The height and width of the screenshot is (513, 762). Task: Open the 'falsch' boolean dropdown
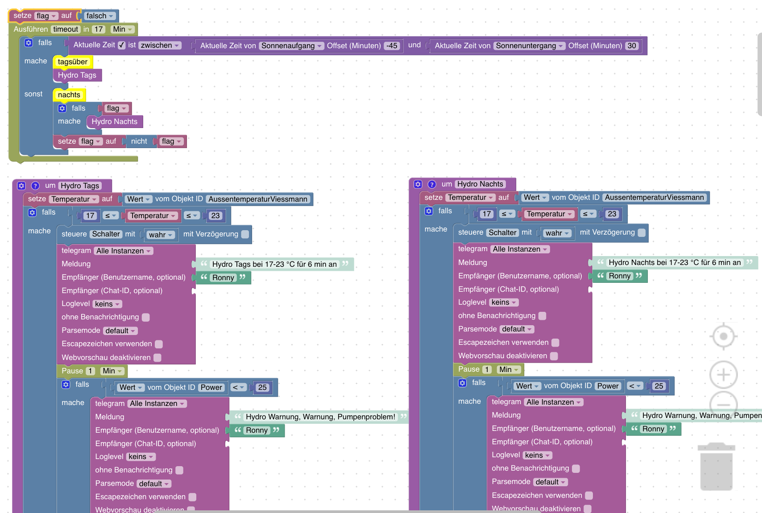tap(100, 16)
